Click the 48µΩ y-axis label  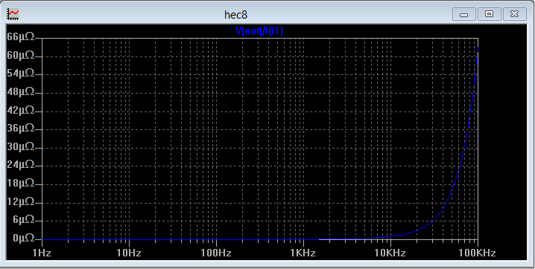(21, 92)
